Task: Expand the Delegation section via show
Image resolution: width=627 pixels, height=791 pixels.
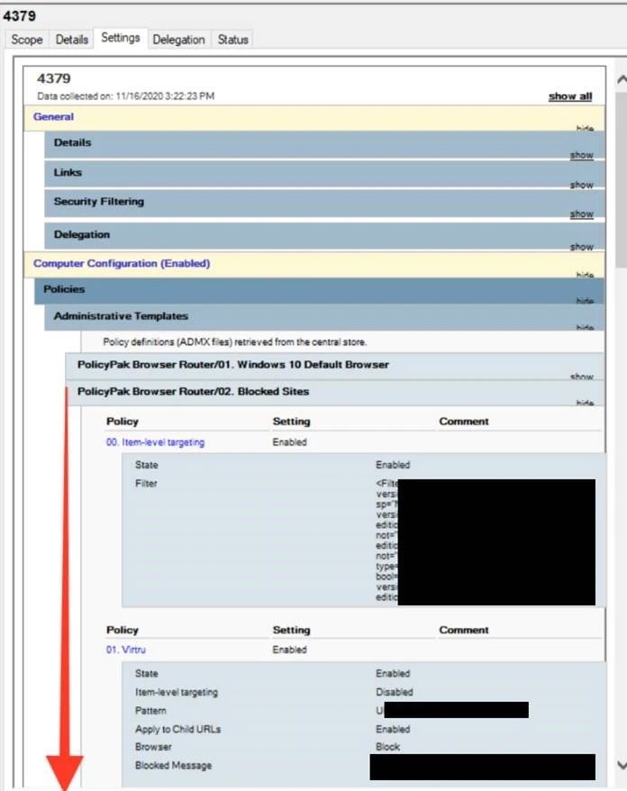Action: point(581,246)
